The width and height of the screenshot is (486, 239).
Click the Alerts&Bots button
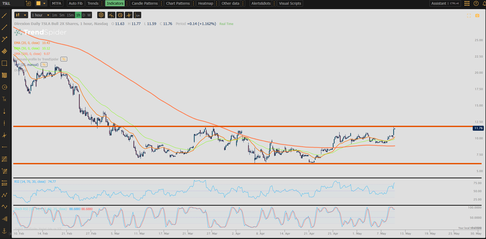[261, 3]
